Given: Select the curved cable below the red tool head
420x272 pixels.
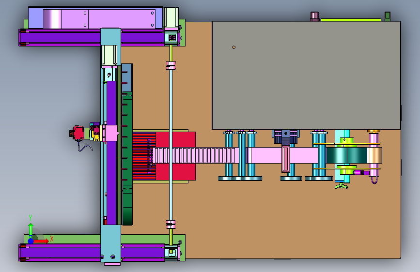Looking at the screenshot, I should coord(85,147).
